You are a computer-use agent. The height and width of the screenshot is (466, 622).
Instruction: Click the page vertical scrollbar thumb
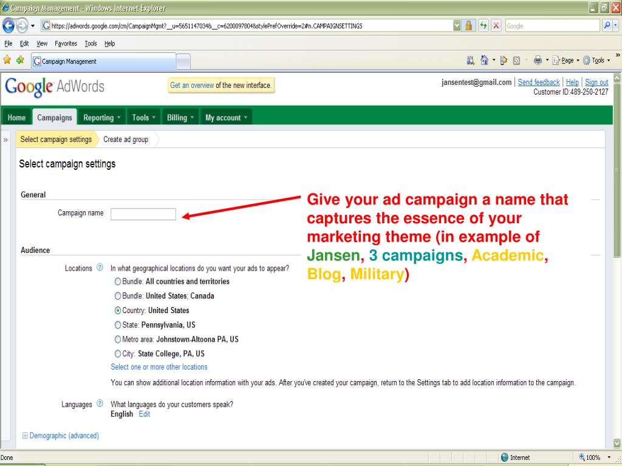tap(617, 170)
